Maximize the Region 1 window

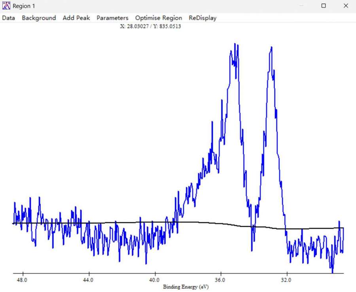pos(324,6)
